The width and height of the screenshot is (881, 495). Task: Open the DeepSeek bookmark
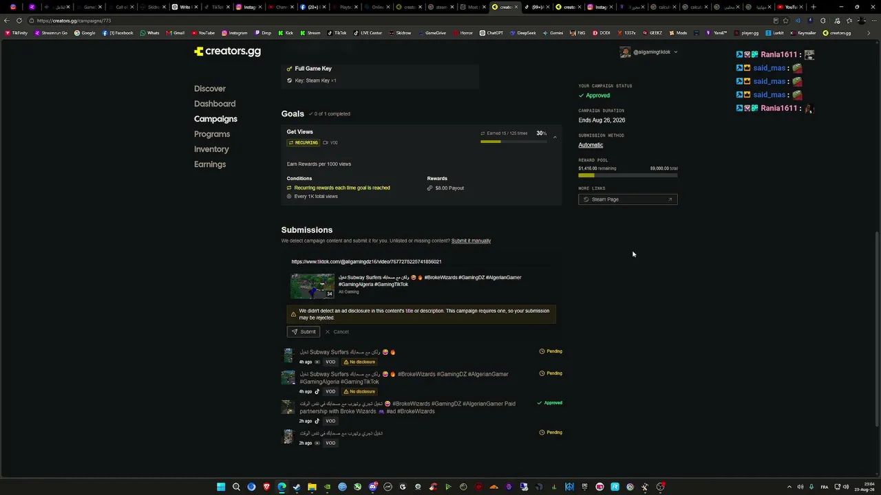(523, 33)
